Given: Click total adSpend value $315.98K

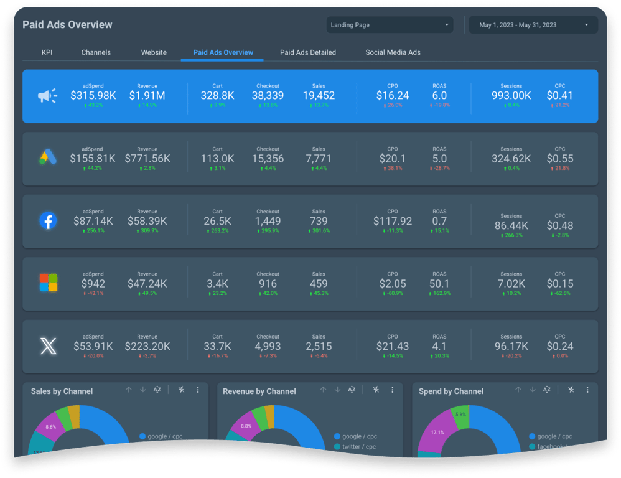Looking at the screenshot, I should click(93, 95).
